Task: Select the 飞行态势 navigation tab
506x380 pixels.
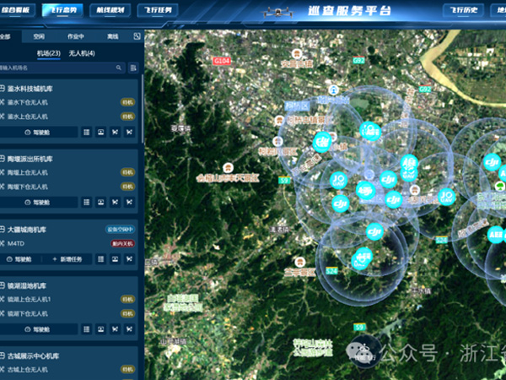Action: point(62,10)
